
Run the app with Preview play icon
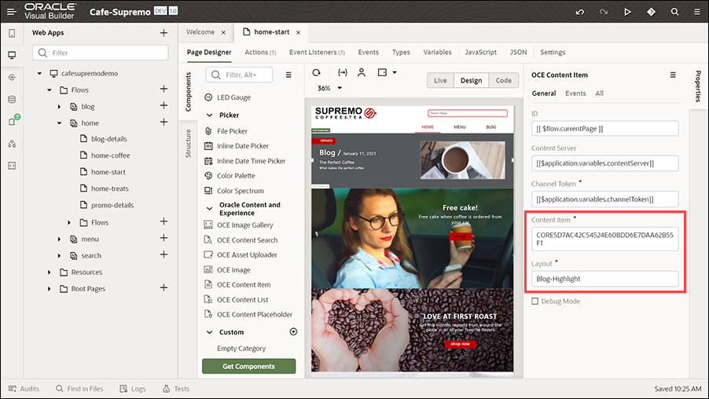[627, 13]
